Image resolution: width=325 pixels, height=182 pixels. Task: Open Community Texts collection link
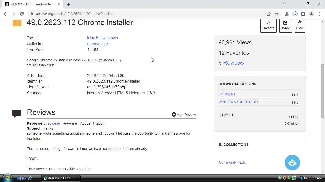coord(232,162)
